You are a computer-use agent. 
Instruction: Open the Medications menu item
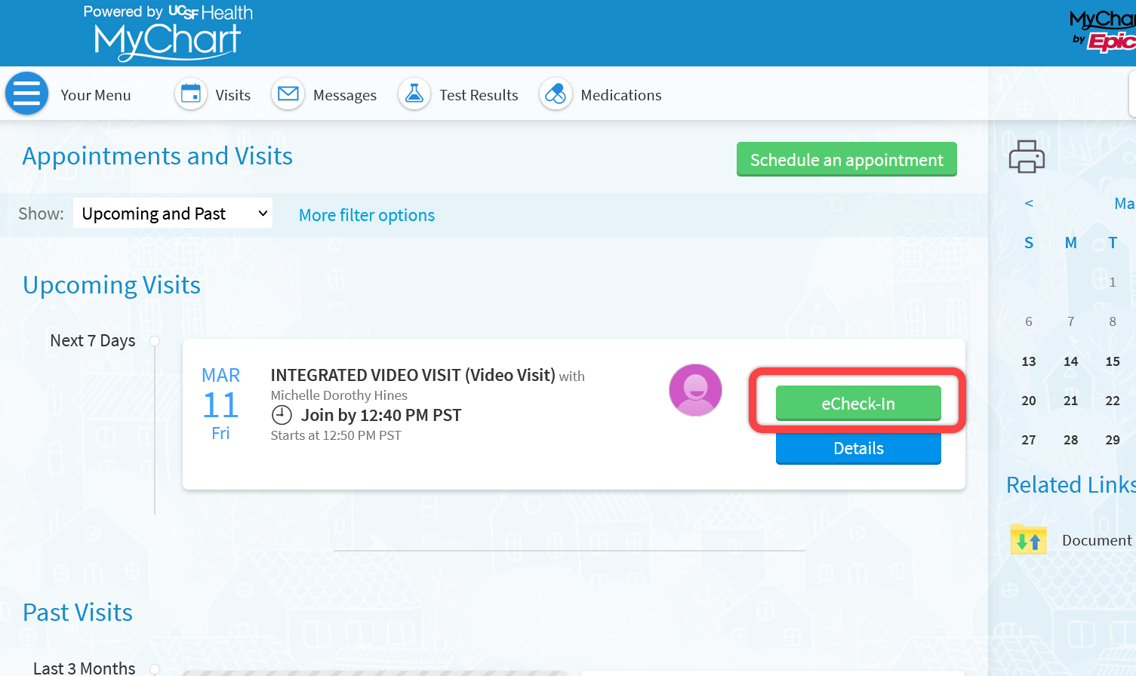click(x=621, y=95)
